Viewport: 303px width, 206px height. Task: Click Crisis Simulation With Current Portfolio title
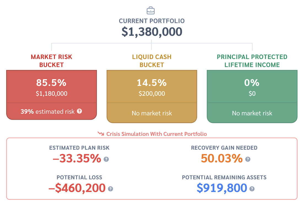coord(156,134)
